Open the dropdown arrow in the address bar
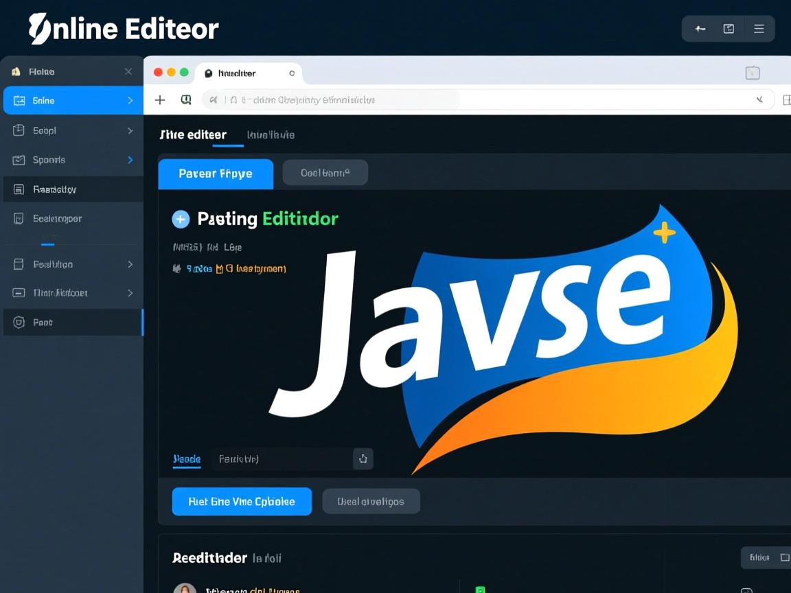The width and height of the screenshot is (791, 593). (x=759, y=100)
